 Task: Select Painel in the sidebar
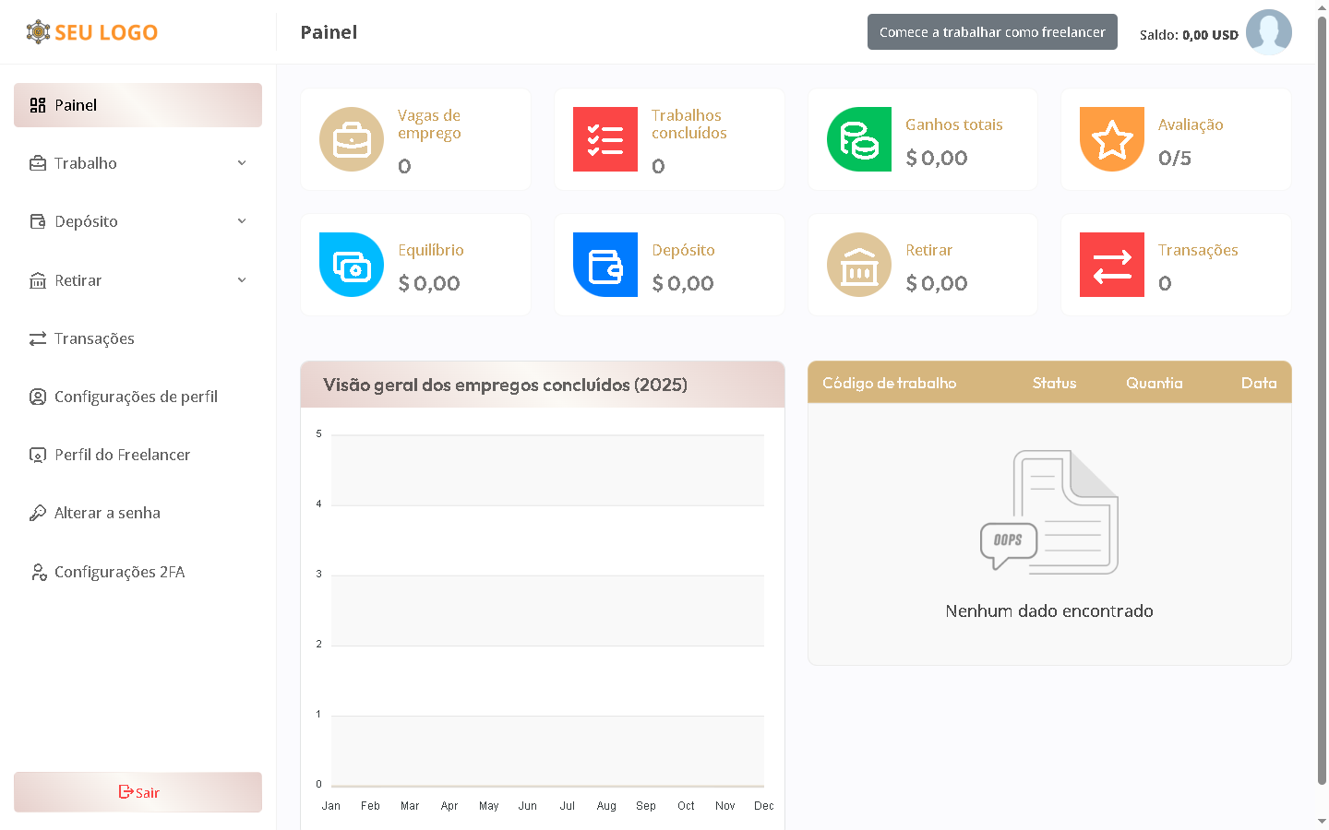click(x=138, y=105)
